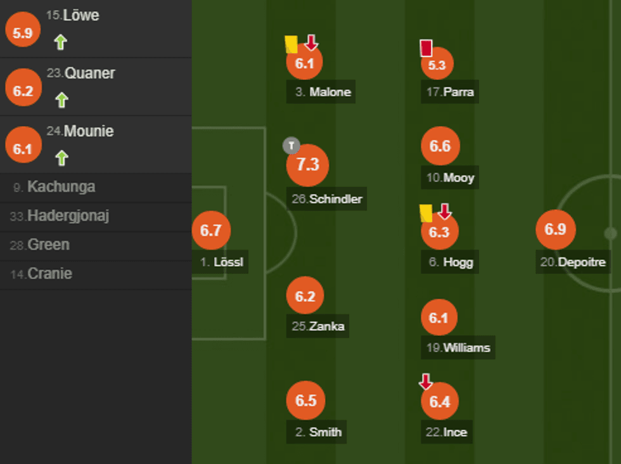Select Hadergjonaj from the bench list
The image size is (621, 464).
[68, 216]
